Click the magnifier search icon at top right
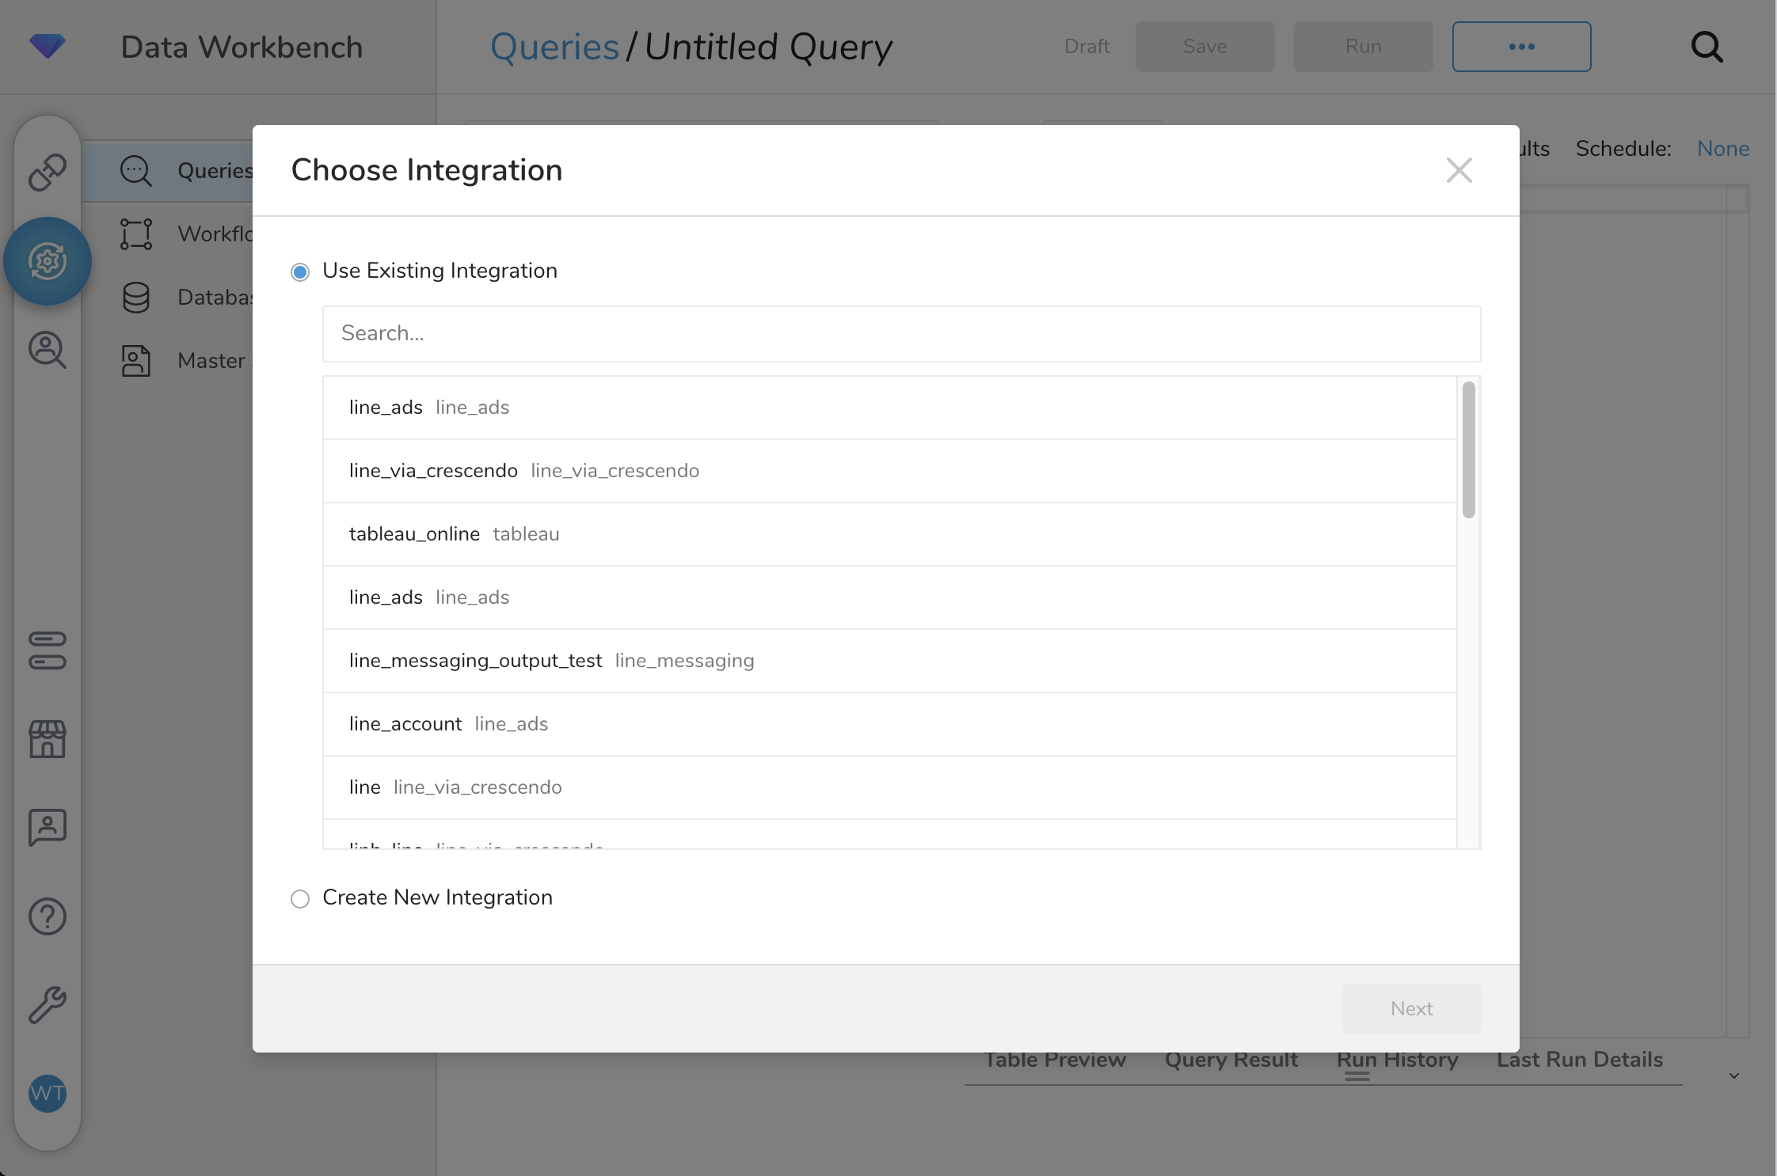The height and width of the screenshot is (1176, 1777). tap(1707, 47)
